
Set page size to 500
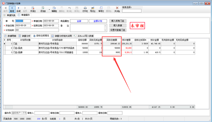pos(16,119)
